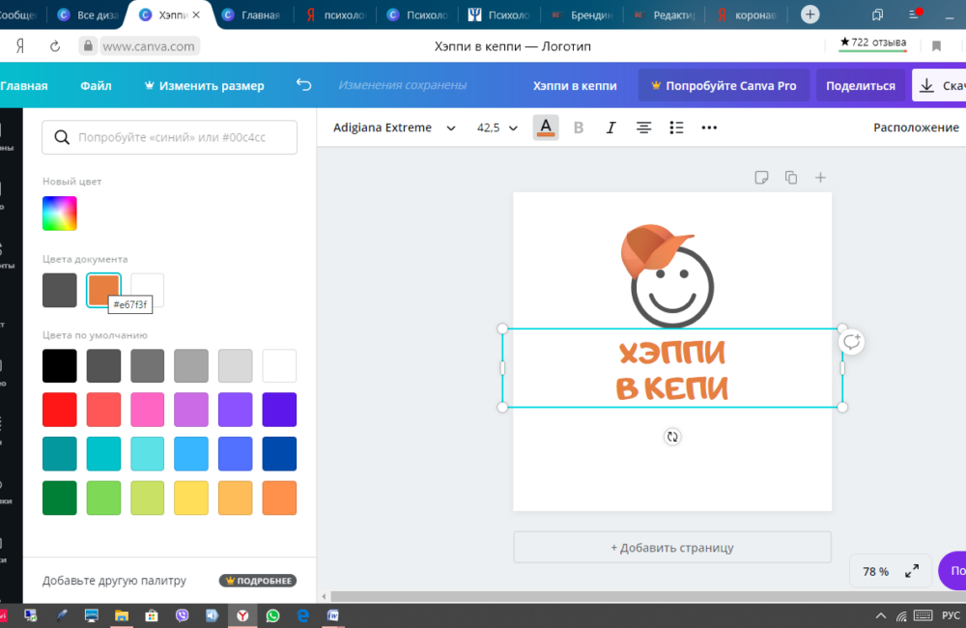Click the undo arrow icon
Image resolution: width=966 pixels, height=628 pixels.
[303, 85]
